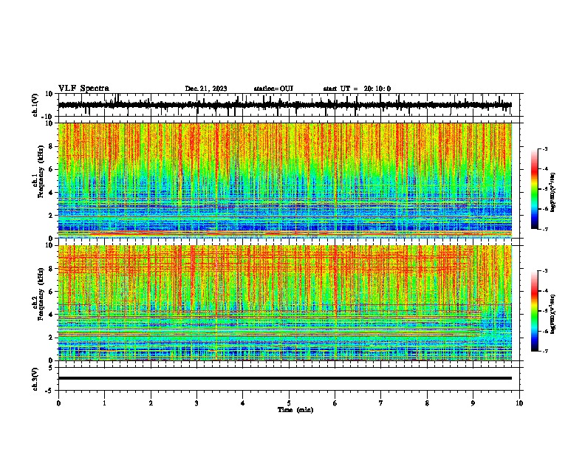
Task: Click the "VLF Spectra" plot title
Action: [83, 88]
